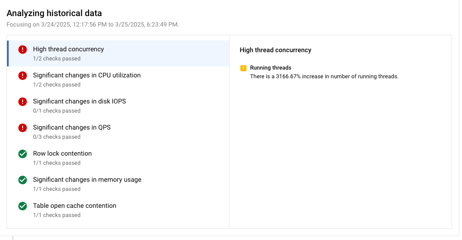Viewport: 462px width, 240px height.
Task: Click yellow warning icon beside Running threads
Action: [243, 68]
